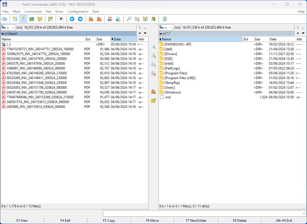
Task: Click the F7 NewFolder button
Action: pos(196,220)
